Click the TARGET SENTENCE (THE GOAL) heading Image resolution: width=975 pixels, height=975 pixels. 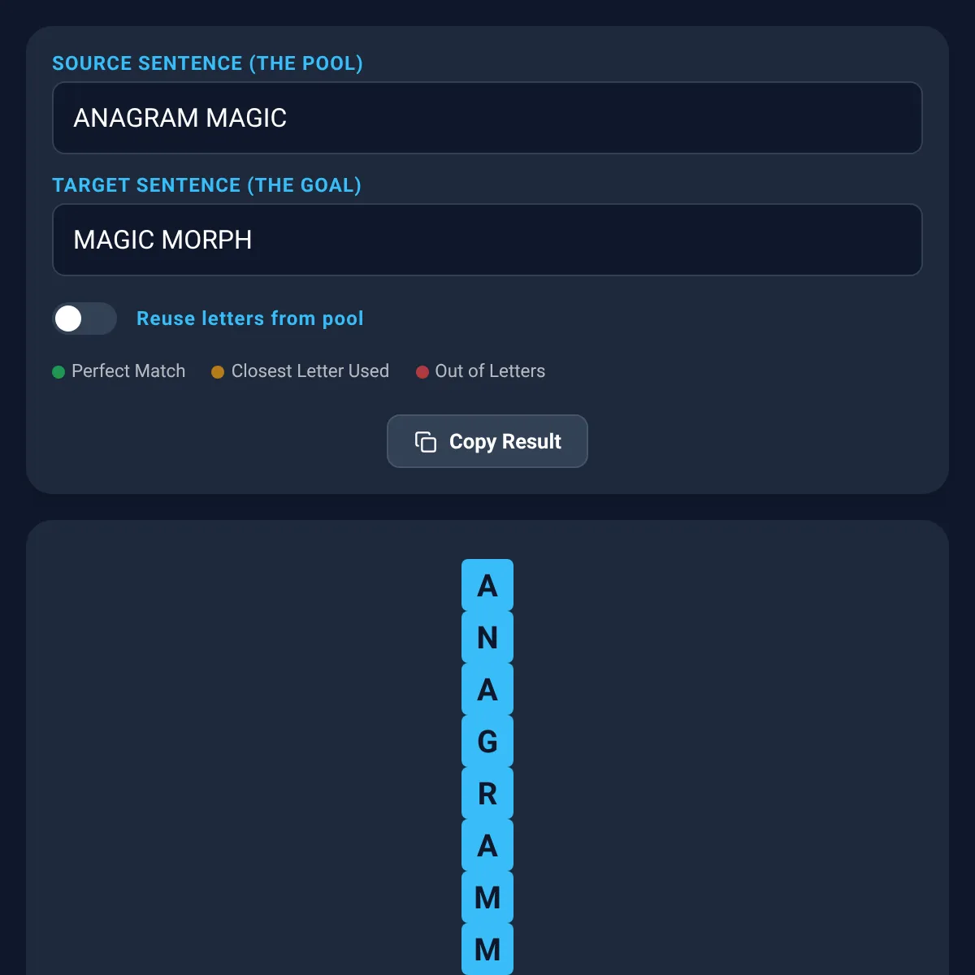tap(207, 185)
